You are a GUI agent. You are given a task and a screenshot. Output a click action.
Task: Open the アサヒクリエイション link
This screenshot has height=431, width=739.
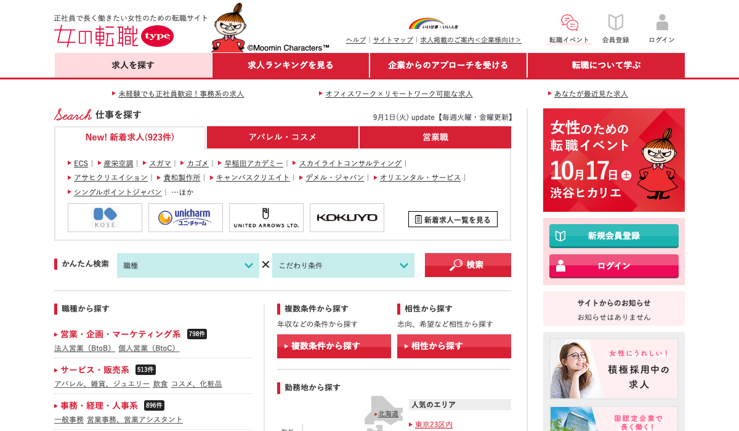click(111, 177)
